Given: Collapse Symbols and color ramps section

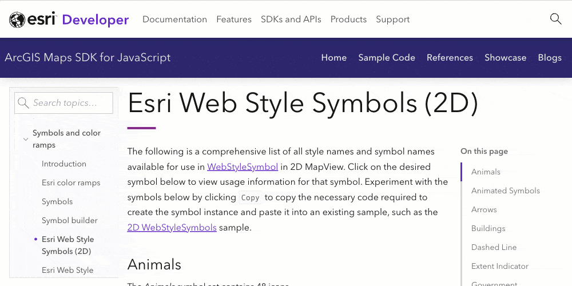Looking at the screenshot, I should pyautogui.click(x=26, y=139).
